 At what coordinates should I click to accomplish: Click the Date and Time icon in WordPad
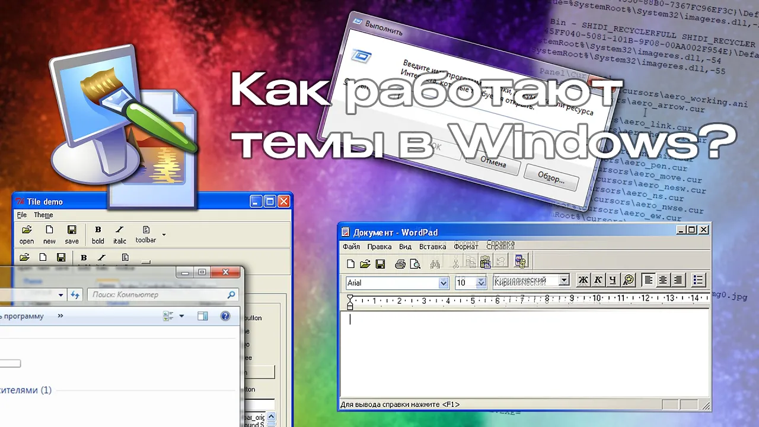pos(521,261)
